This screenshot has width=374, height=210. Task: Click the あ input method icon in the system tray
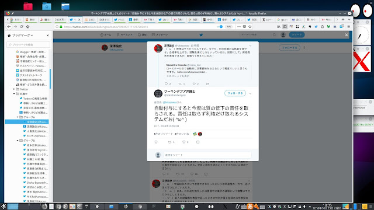250,206
